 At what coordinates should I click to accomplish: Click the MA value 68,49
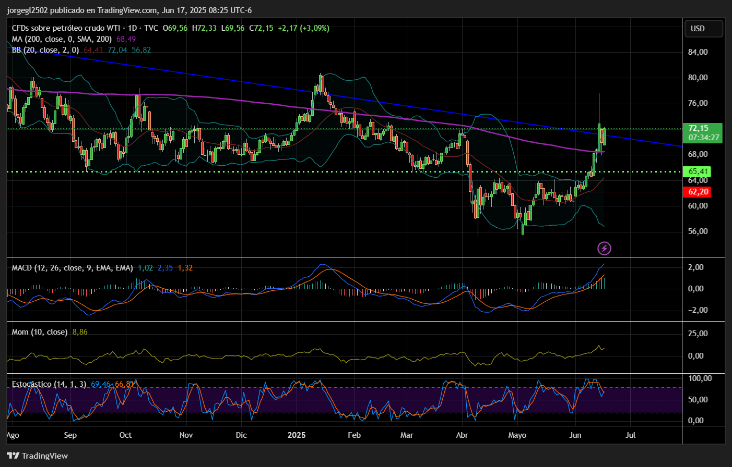click(126, 39)
